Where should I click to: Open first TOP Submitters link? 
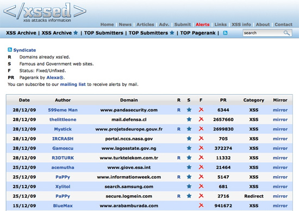click(x=103, y=33)
